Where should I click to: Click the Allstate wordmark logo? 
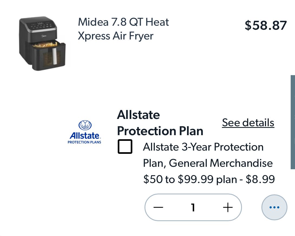pyautogui.click(x=85, y=135)
